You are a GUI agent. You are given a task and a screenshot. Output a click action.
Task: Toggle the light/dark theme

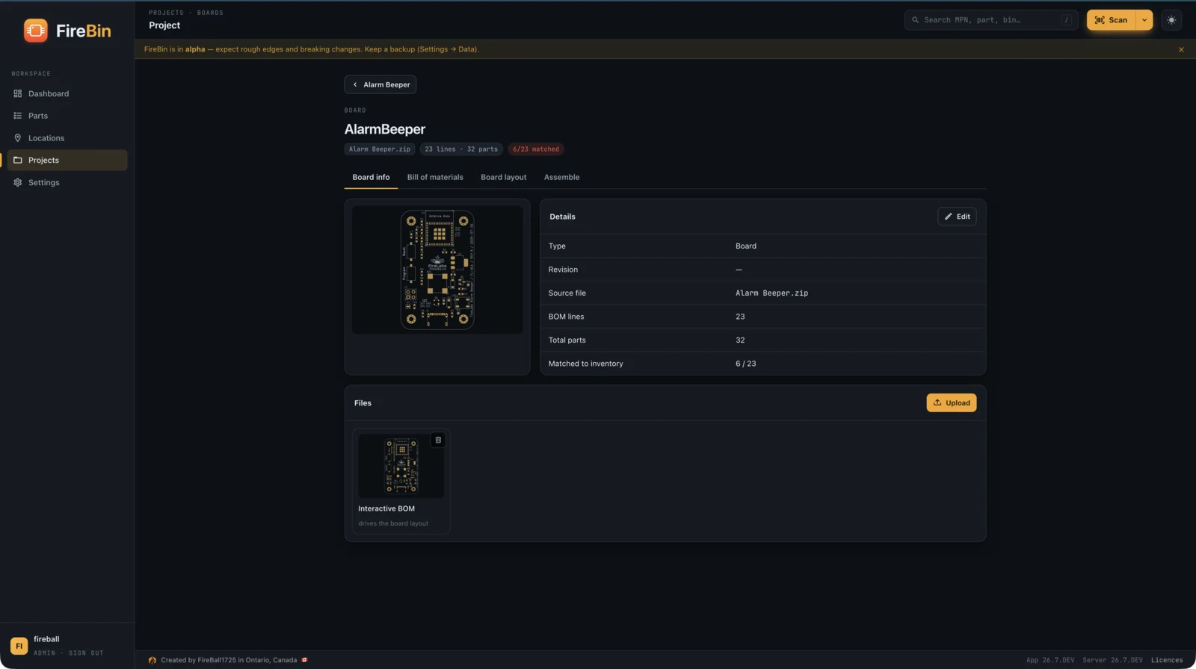point(1171,20)
